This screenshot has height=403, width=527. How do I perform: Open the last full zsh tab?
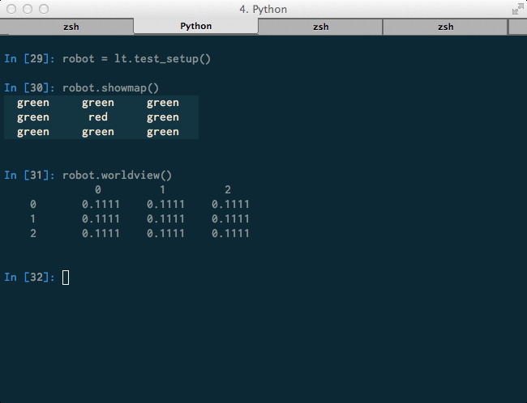coord(445,27)
